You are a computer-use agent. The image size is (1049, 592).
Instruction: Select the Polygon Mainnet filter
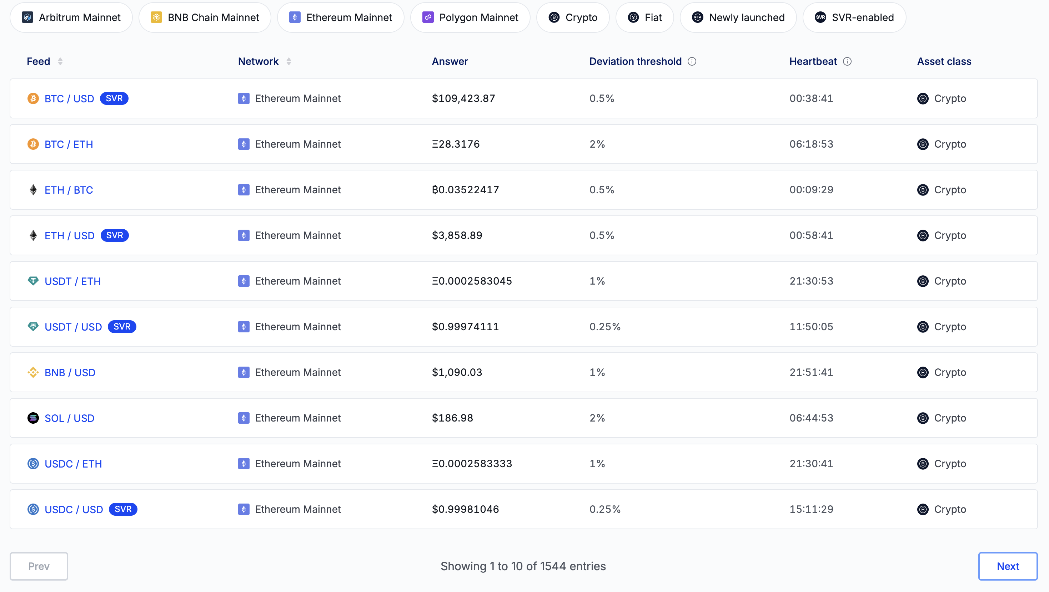coord(470,17)
